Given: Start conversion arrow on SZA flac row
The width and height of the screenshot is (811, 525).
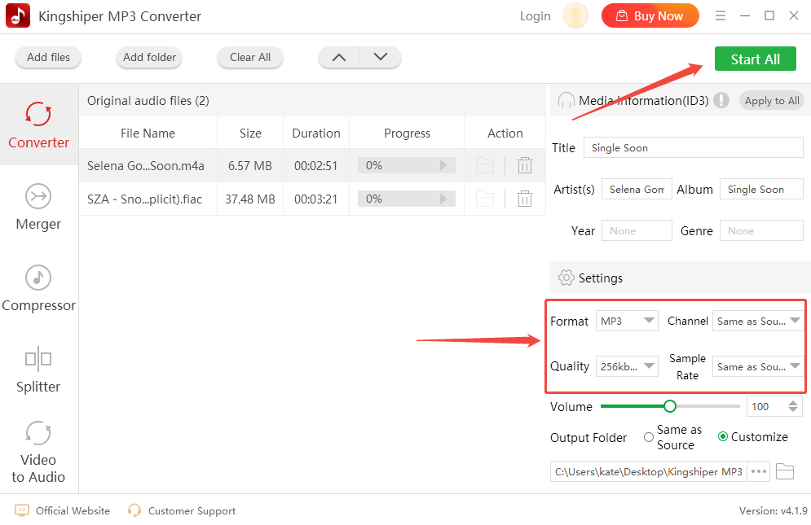Looking at the screenshot, I should (443, 199).
